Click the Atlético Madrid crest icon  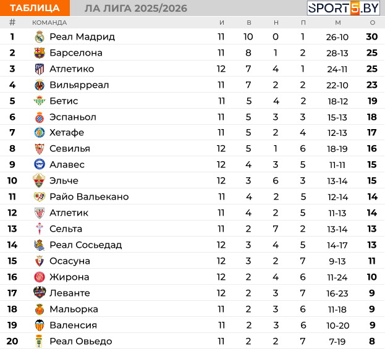click(x=40, y=69)
